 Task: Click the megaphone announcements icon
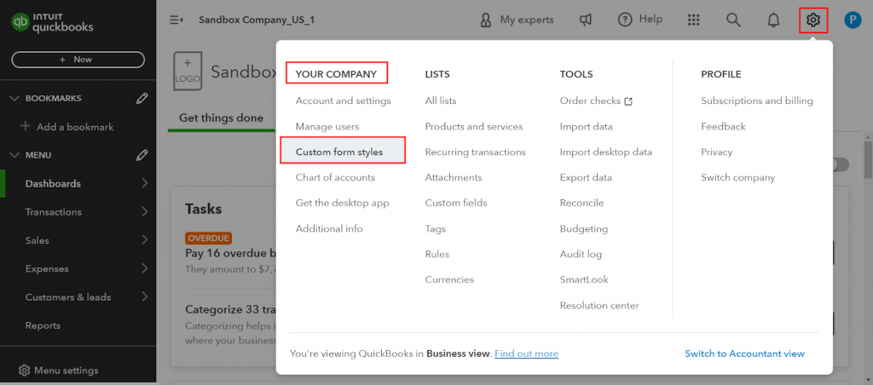coord(585,20)
